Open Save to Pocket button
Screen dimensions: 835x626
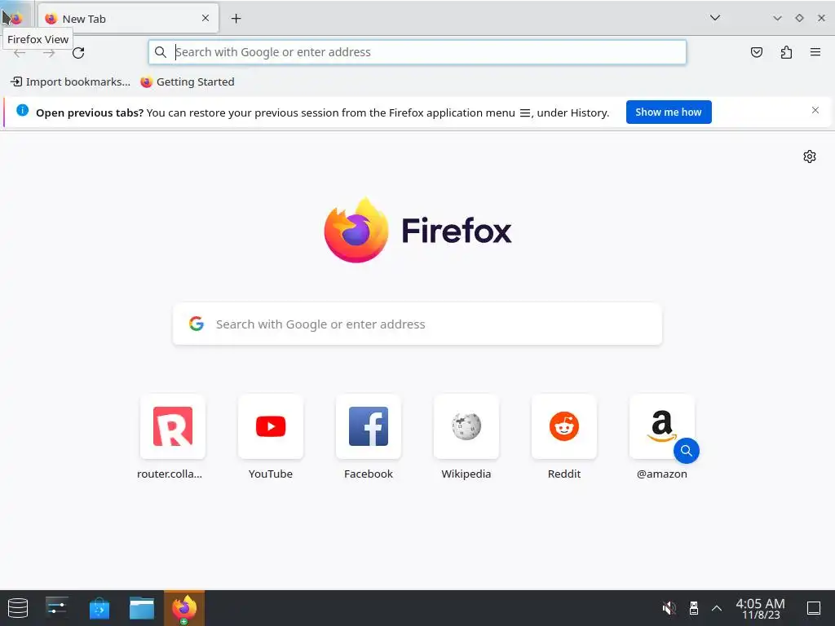756,52
